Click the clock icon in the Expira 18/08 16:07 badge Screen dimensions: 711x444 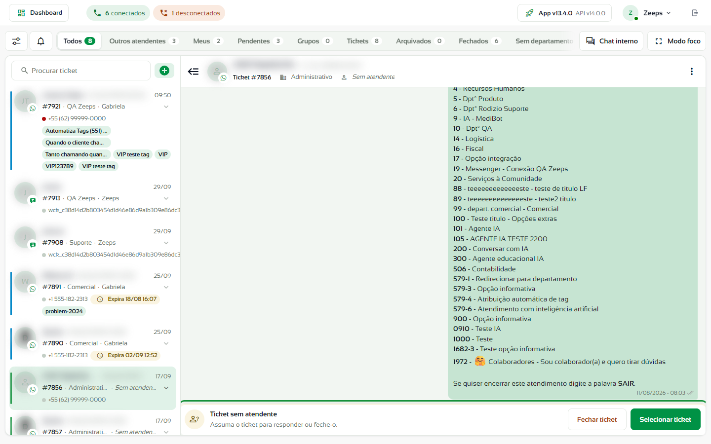[100, 299]
